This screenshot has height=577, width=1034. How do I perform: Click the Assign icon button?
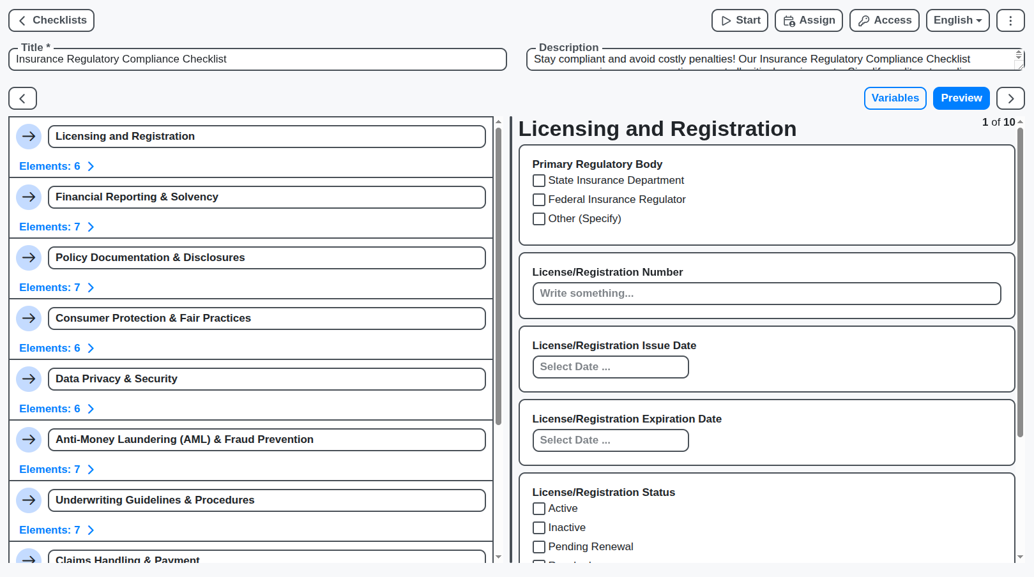(x=790, y=20)
